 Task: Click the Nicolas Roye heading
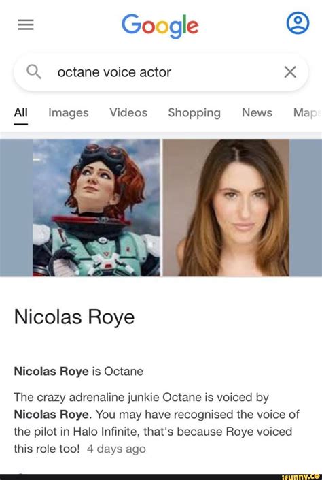[x=74, y=317]
